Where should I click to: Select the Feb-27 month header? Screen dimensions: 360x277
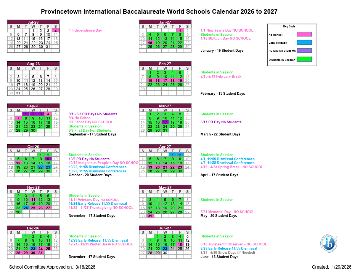click(165, 64)
